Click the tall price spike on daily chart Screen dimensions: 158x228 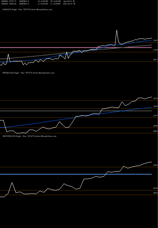pos(117,30)
